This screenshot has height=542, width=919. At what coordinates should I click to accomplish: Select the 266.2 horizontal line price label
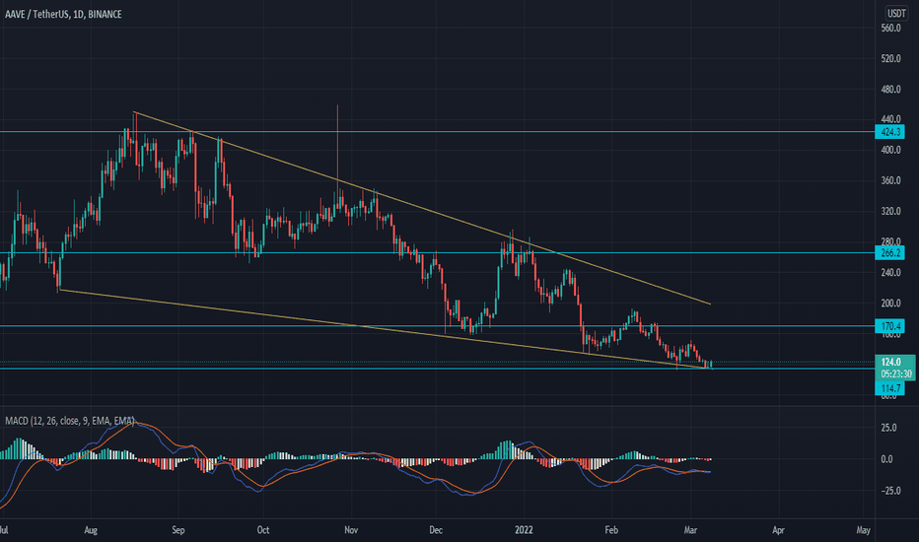pos(889,252)
